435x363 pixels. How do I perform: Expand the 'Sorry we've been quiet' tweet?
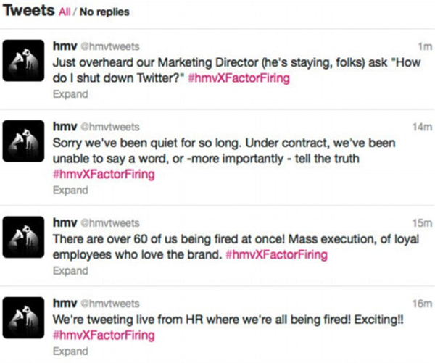[70, 191]
